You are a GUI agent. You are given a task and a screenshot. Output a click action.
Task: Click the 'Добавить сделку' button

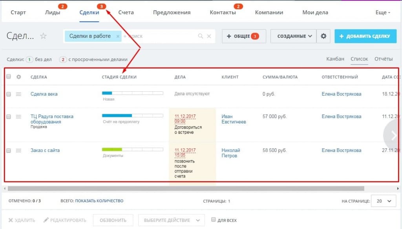point(365,36)
